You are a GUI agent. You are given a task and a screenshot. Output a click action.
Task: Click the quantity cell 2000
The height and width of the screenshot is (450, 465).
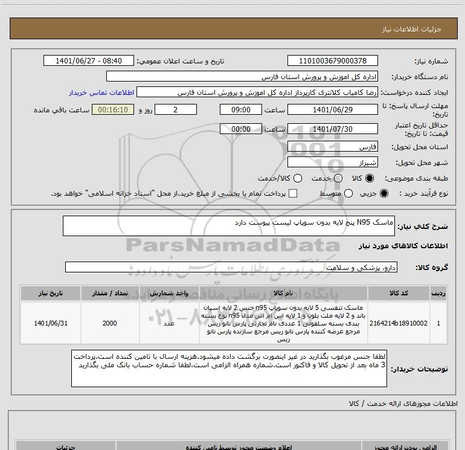click(110, 323)
